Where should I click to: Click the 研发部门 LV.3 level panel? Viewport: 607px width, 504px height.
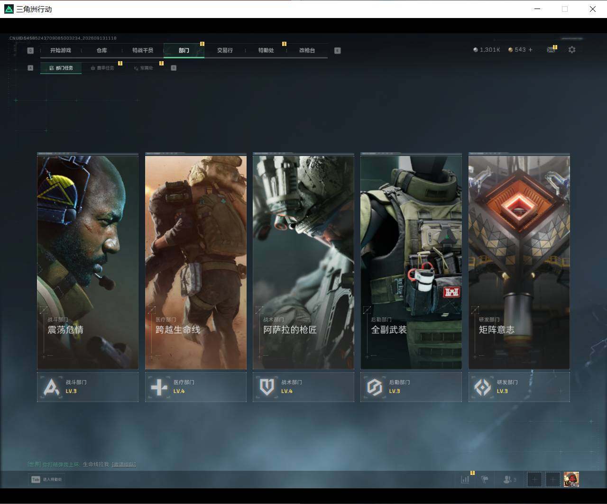(519, 387)
